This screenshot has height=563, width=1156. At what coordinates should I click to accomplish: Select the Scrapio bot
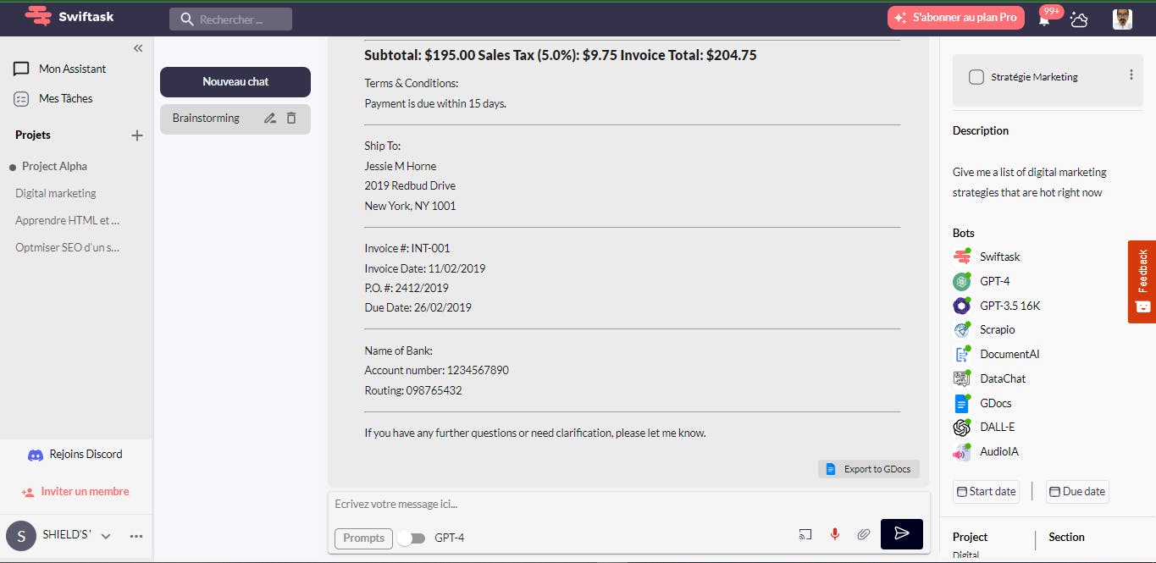(x=984, y=329)
